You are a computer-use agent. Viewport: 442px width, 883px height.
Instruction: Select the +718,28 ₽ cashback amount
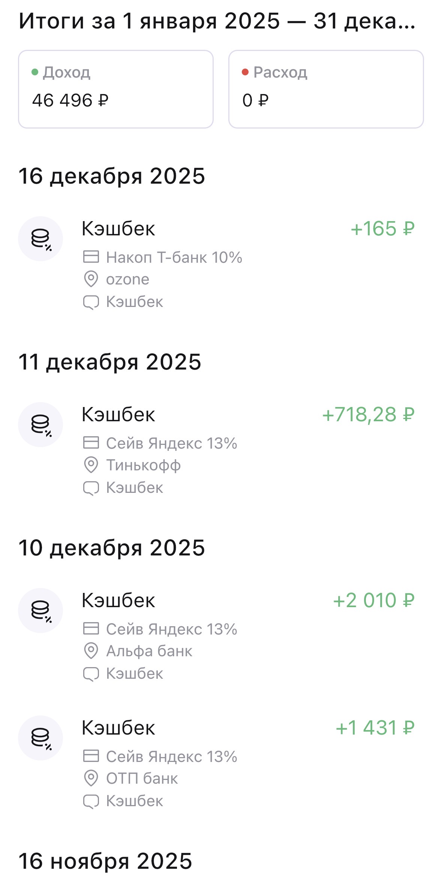[368, 415]
